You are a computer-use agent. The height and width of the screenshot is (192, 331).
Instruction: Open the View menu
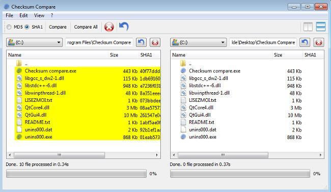[x=39, y=15]
